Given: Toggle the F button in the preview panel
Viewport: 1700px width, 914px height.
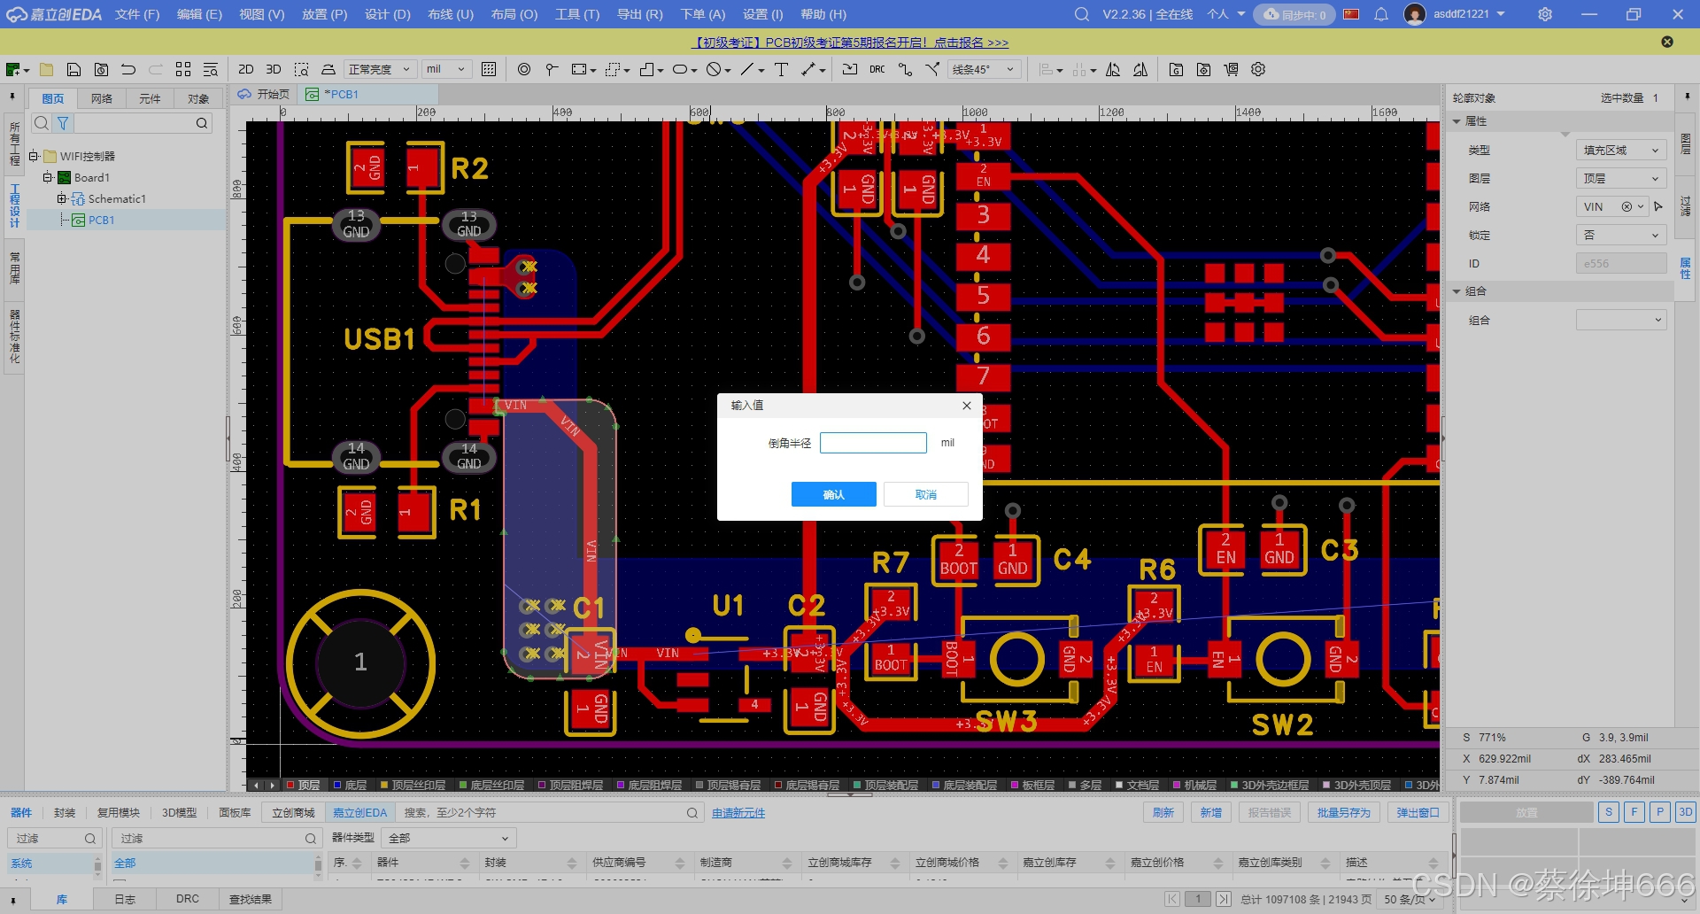Looking at the screenshot, I should pos(1634,812).
